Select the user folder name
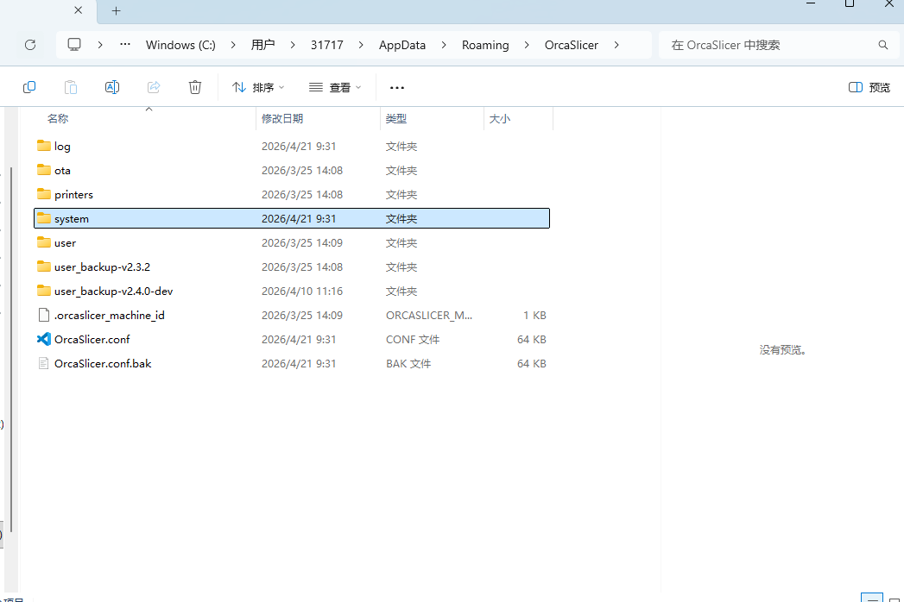Image resolution: width=904 pixels, height=602 pixels. (65, 243)
